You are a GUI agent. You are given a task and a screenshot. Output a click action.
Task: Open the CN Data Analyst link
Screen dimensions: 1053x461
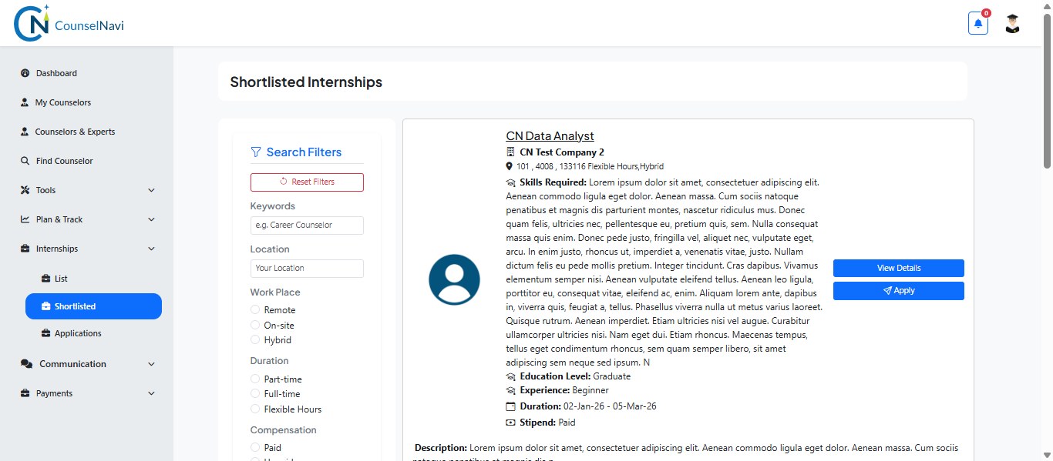point(550,135)
